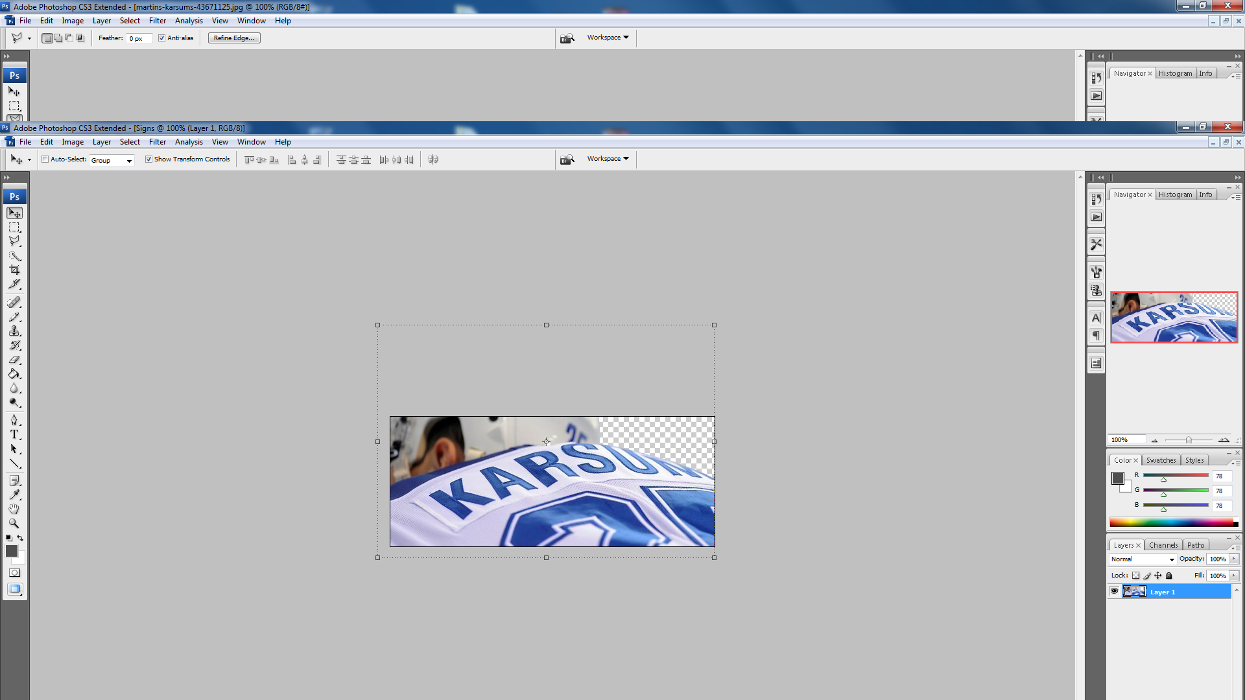Open the Workspace dropdown in Signs window
Screen dimensions: 1245x700
click(608, 159)
